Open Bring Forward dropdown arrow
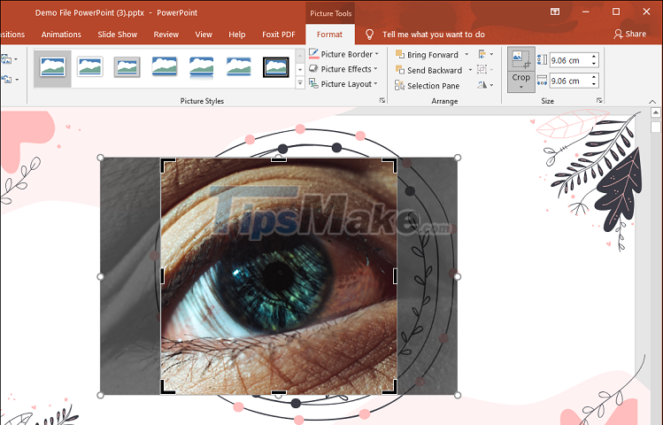This screenshot has width=663, height=425. click(x=466, y=55)
